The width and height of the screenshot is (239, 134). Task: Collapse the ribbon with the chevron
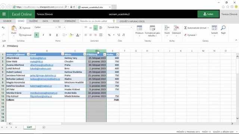(x=236, y=40)
